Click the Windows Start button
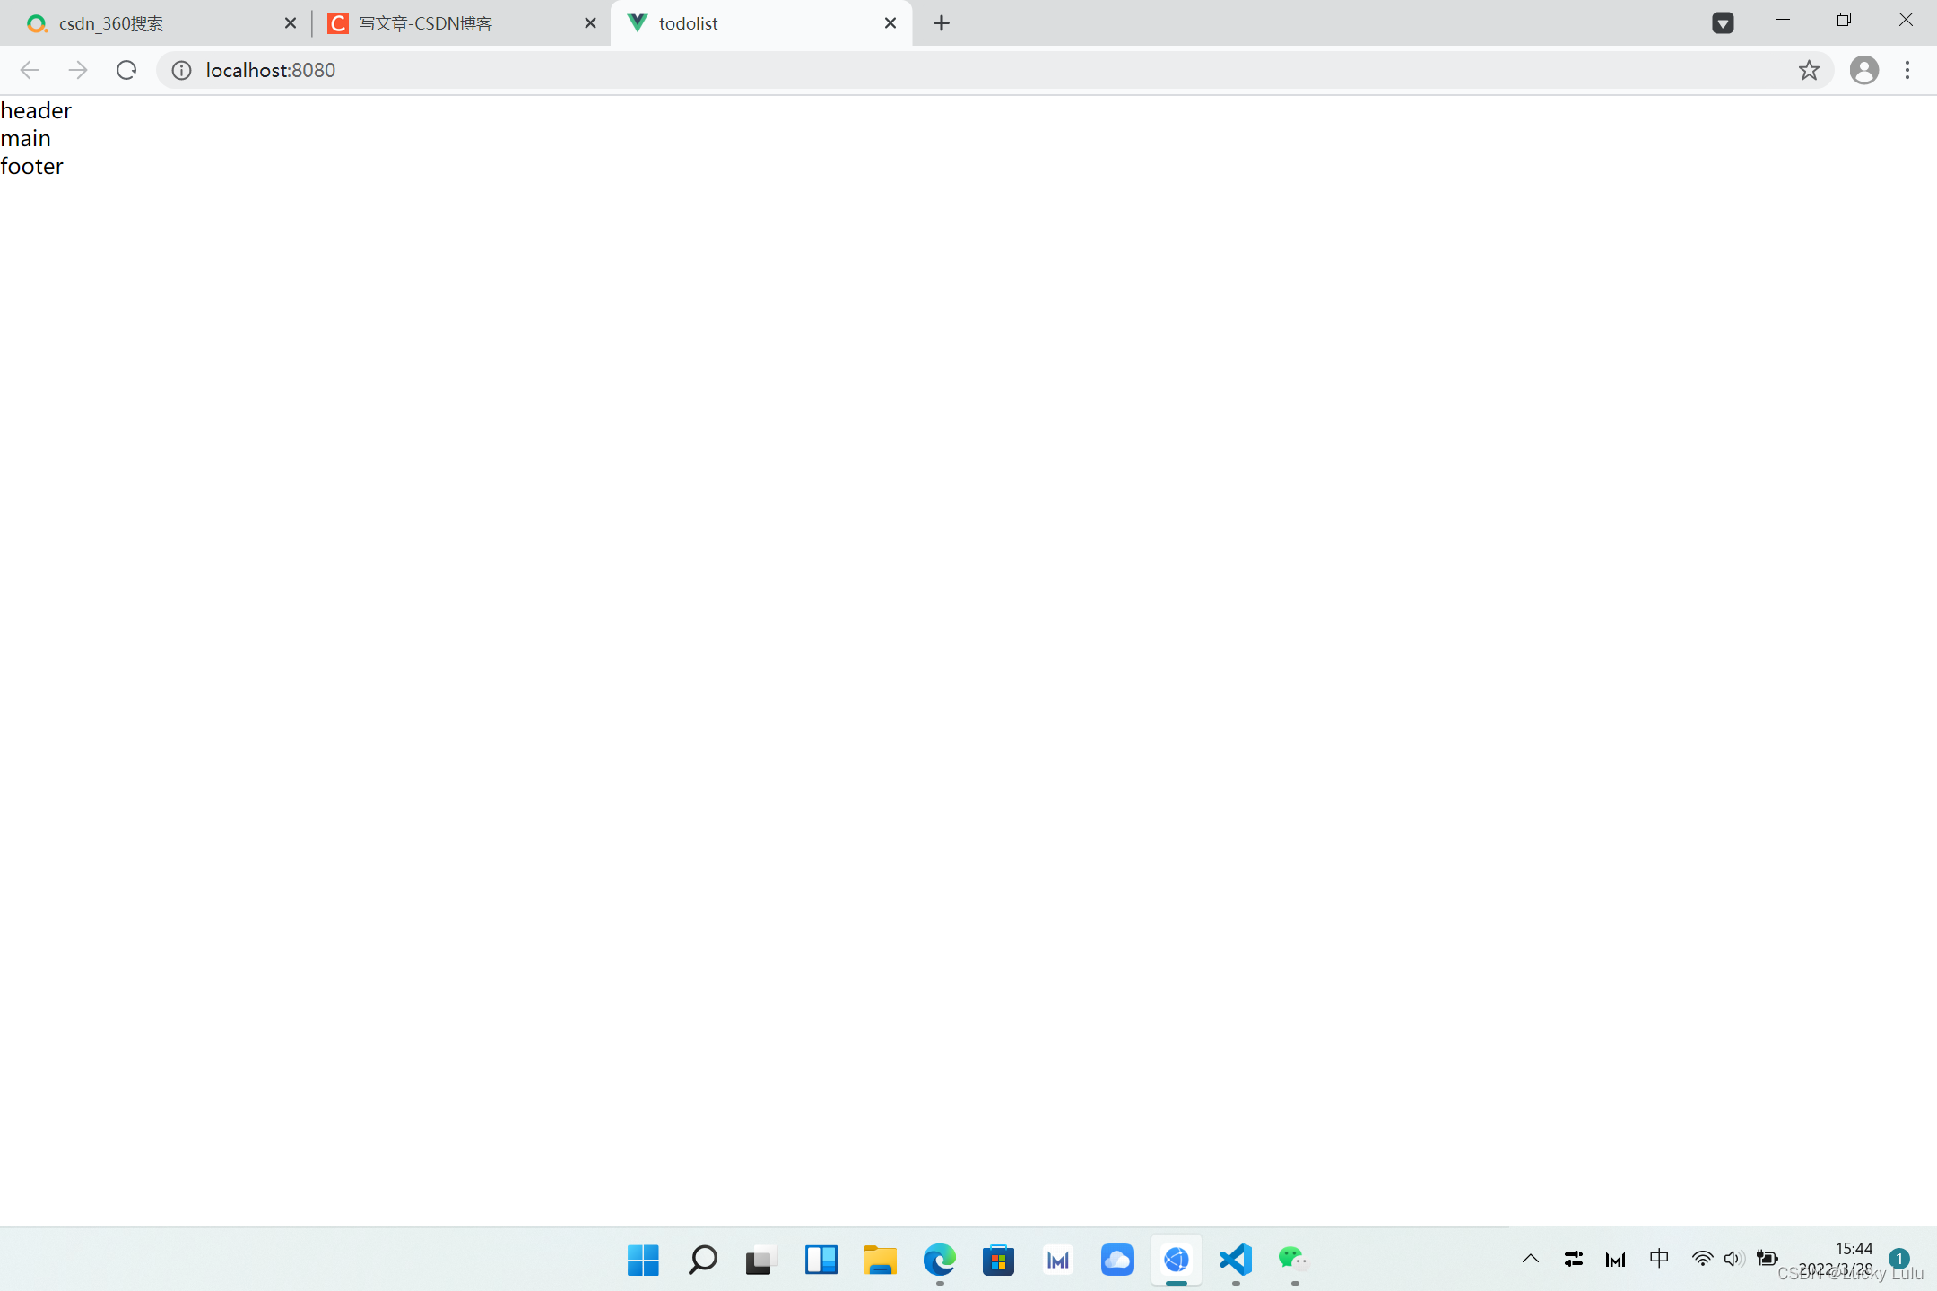Image resolution: width=1937 pixels, height=1291 pixels. click(x=642, y=1259)
